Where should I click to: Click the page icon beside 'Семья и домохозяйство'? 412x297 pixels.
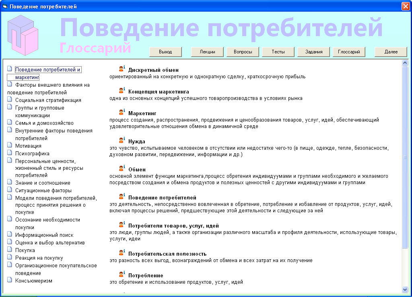coord(10,122)
